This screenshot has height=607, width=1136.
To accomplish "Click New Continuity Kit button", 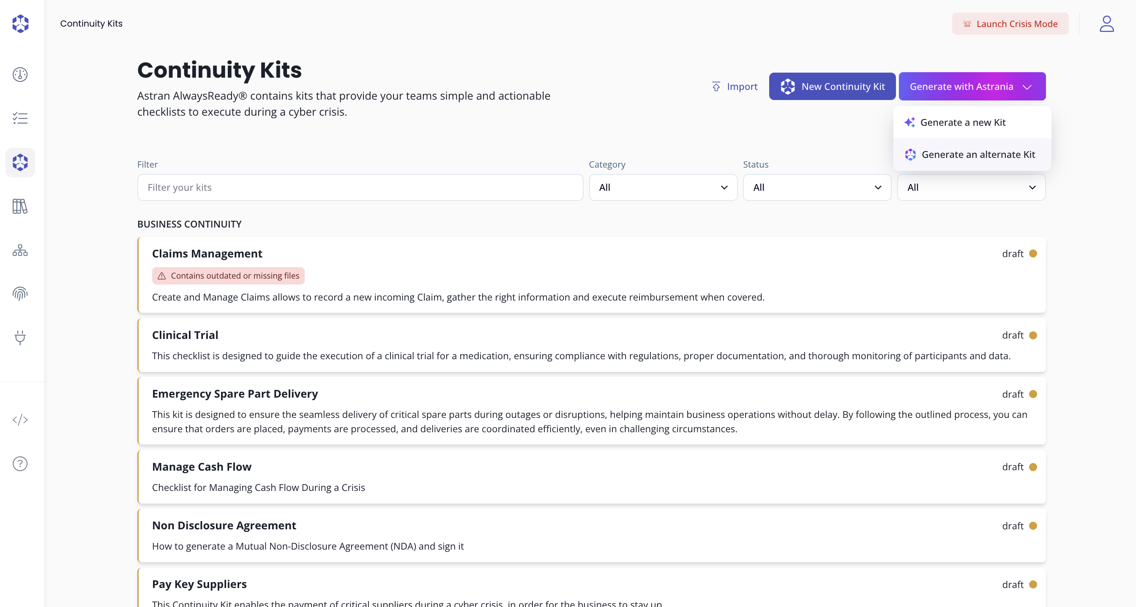I will (832, 87).
